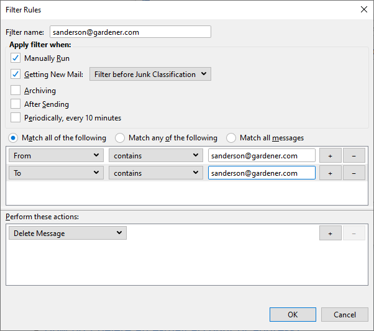Click into the Filter name text field
The image size is (374, 331).
click(x=130, y=32)
